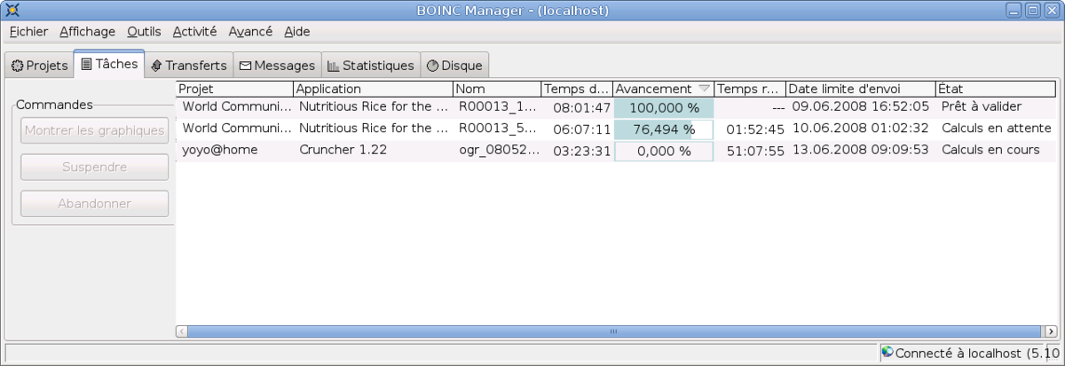Sort by Application column header

373,89
